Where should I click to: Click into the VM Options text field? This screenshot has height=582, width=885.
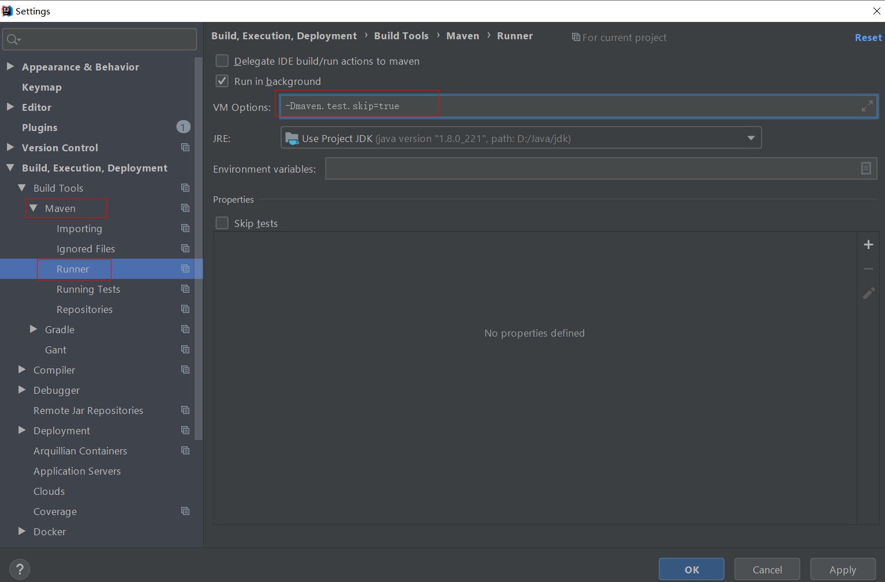click(578, 106)
